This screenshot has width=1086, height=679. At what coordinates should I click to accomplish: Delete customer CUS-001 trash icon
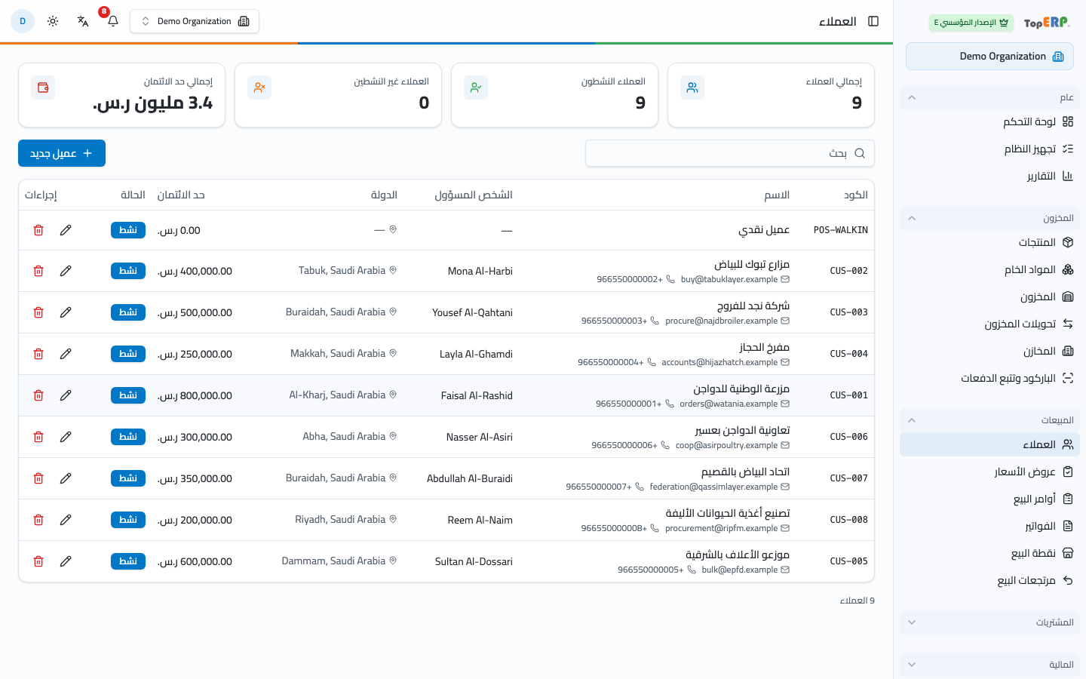click(x=38, y=395)
